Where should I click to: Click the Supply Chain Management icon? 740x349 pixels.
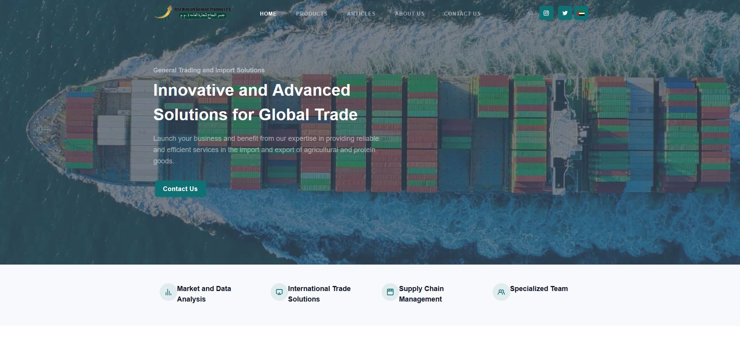[390, 292]
